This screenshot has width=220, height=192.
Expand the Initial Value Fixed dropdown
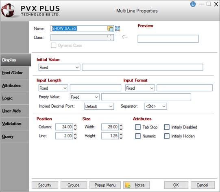59,67
